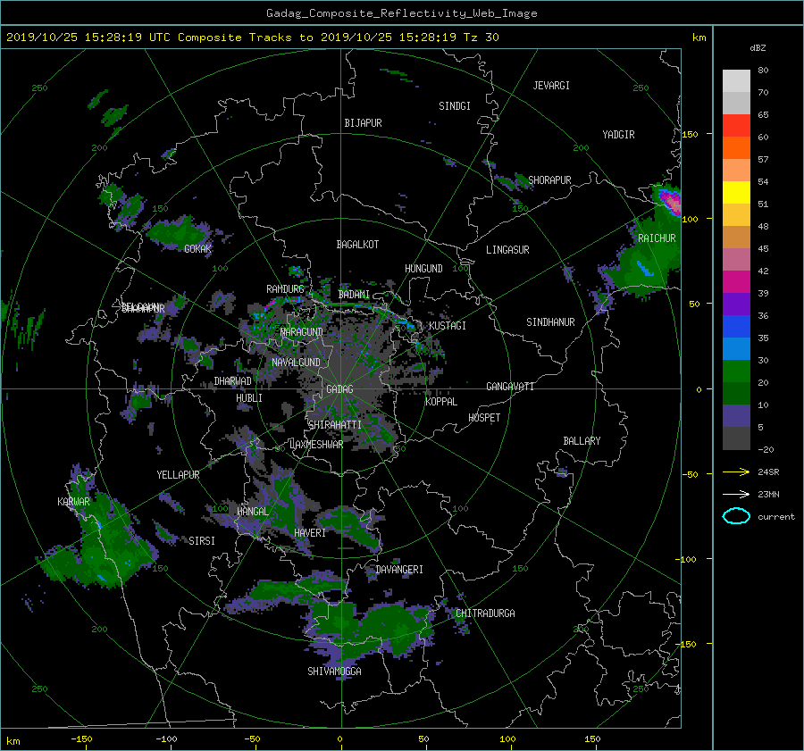
Task: Click the HANGAL city label
Action: [253, 511]
